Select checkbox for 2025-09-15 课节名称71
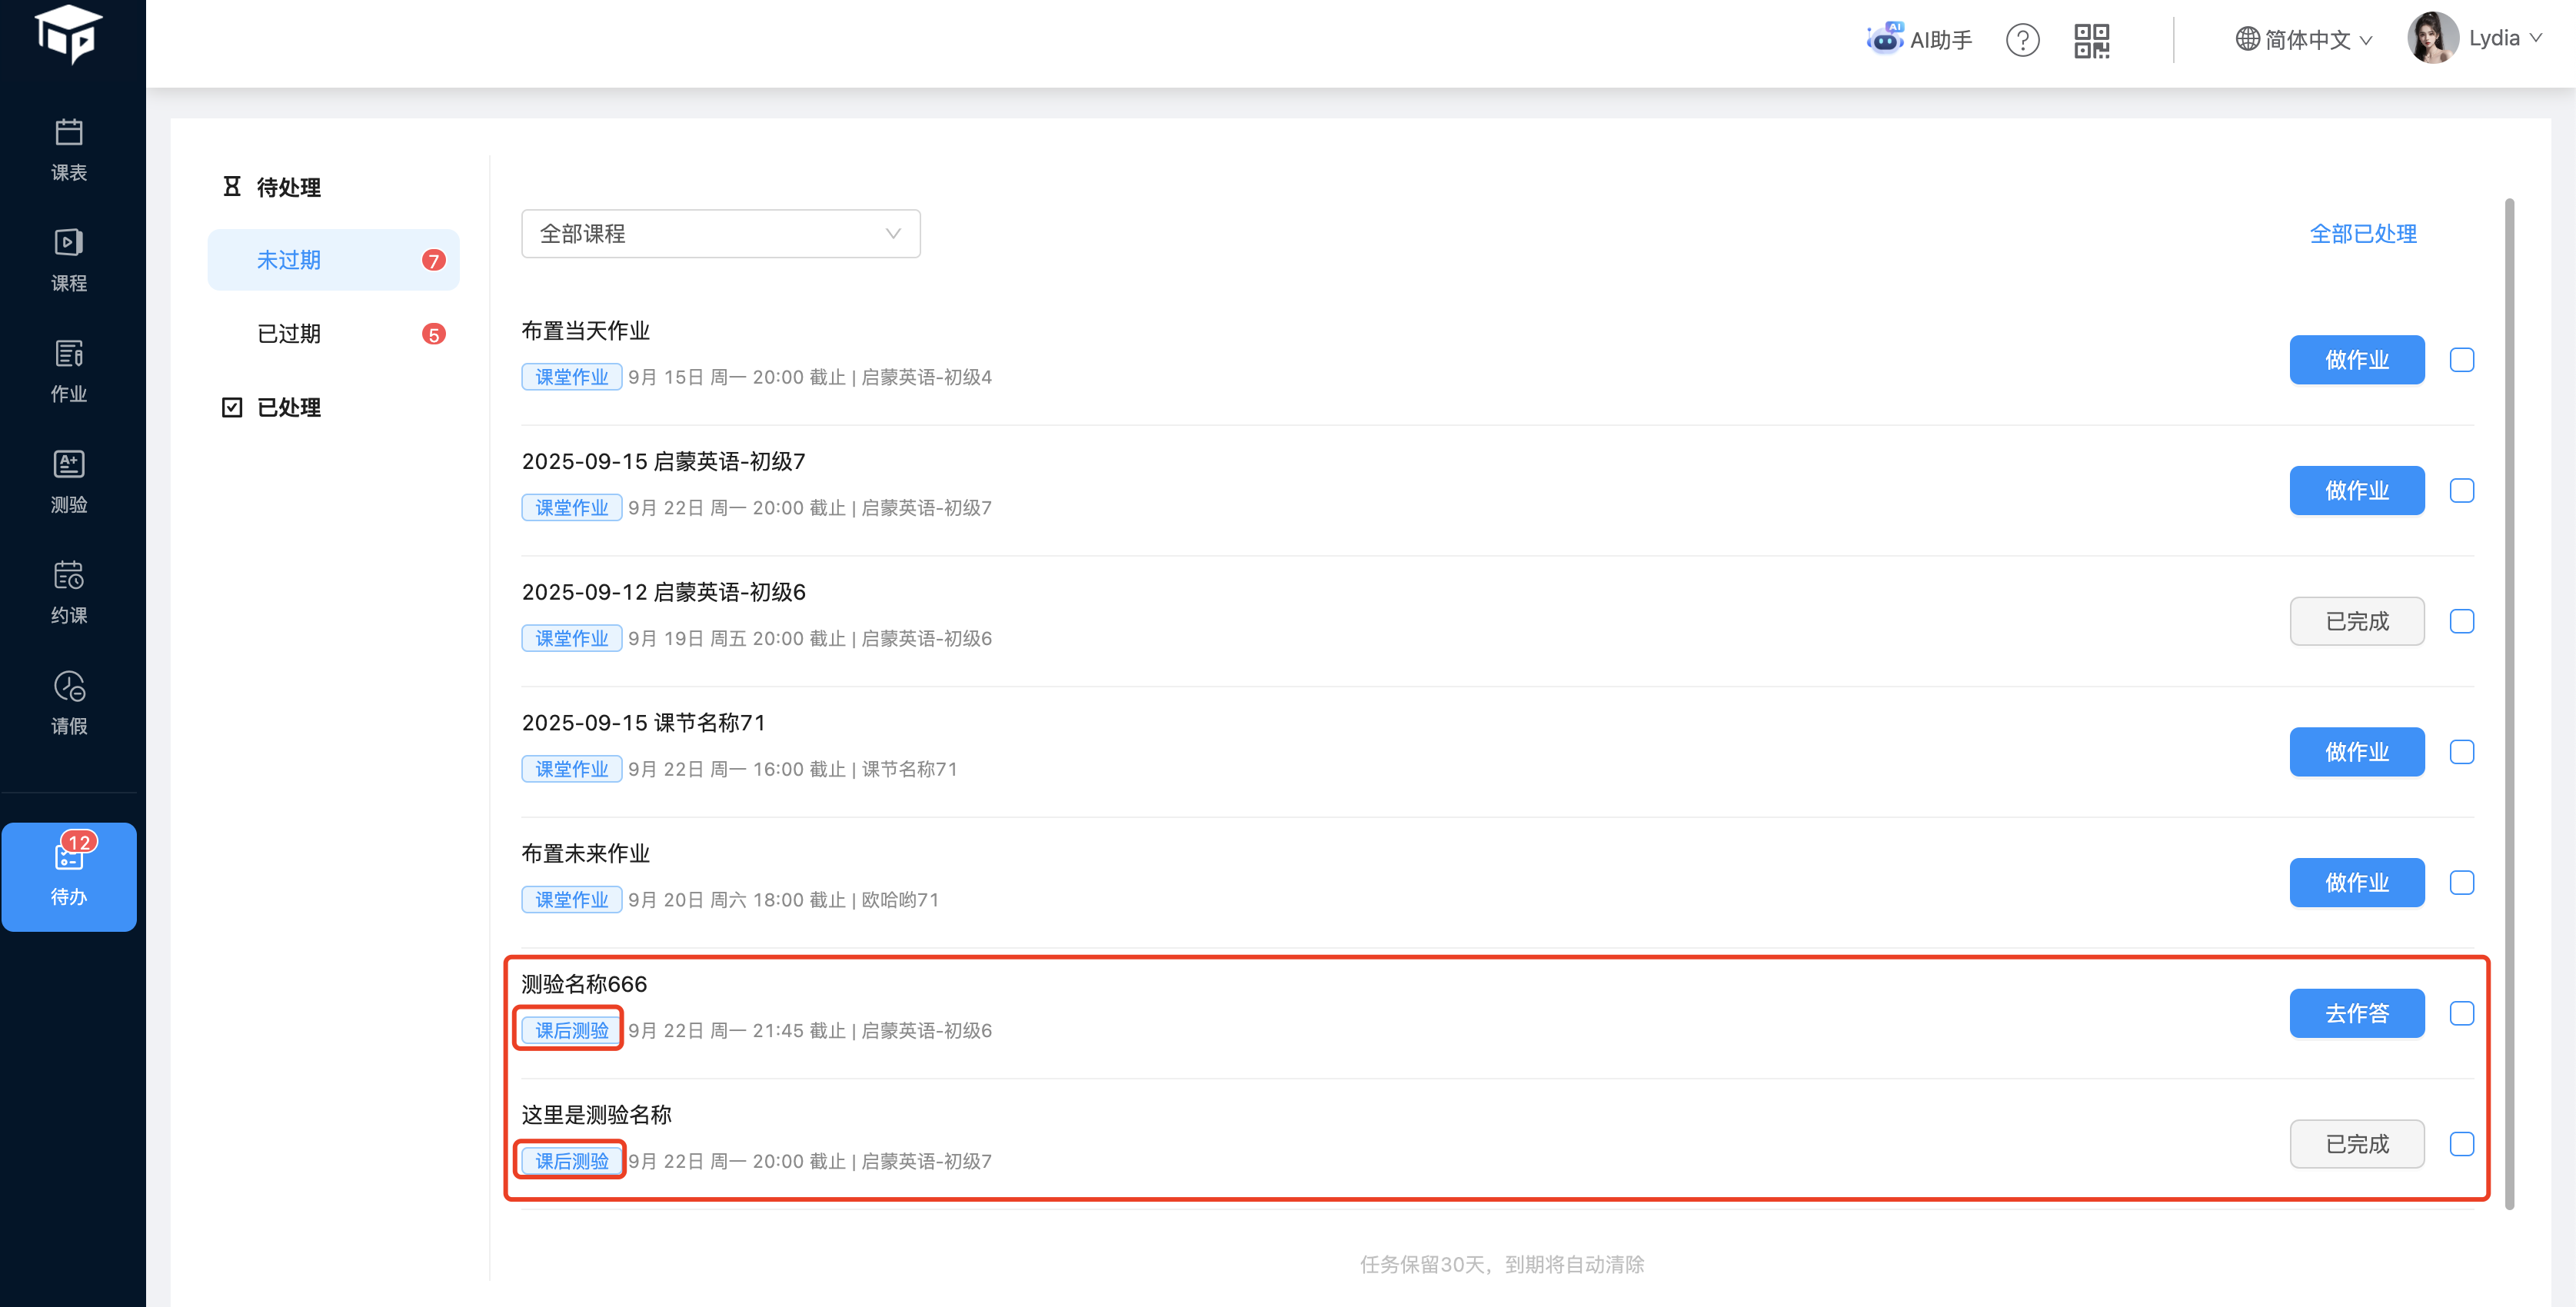The width and height of the screenshot is (2576, 1307). click(2461, 752)
